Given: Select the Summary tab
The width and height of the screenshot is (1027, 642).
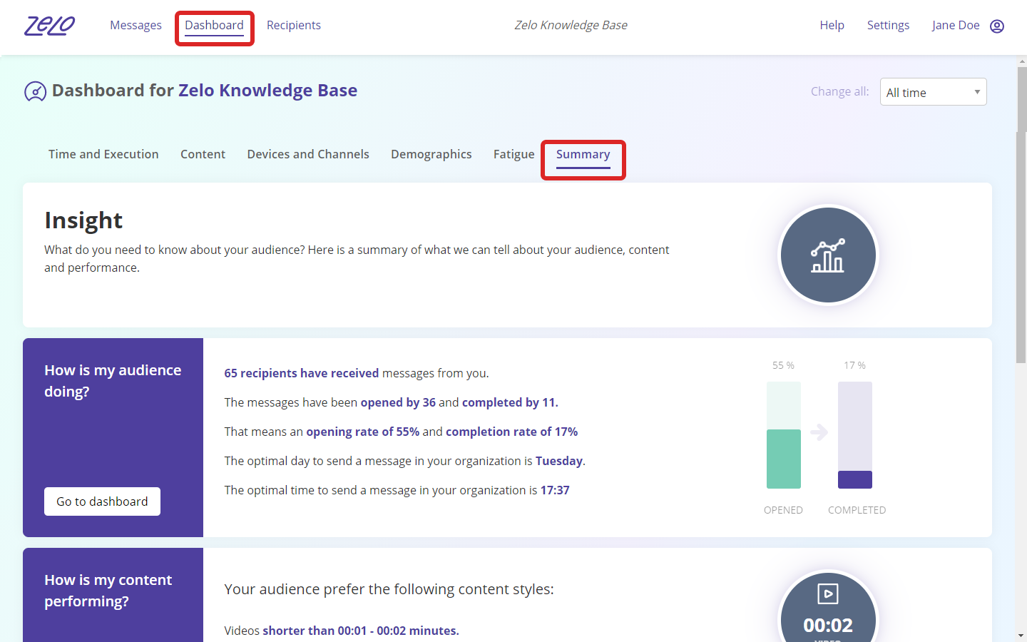Looking at the screenshot, I should (583, 154).
